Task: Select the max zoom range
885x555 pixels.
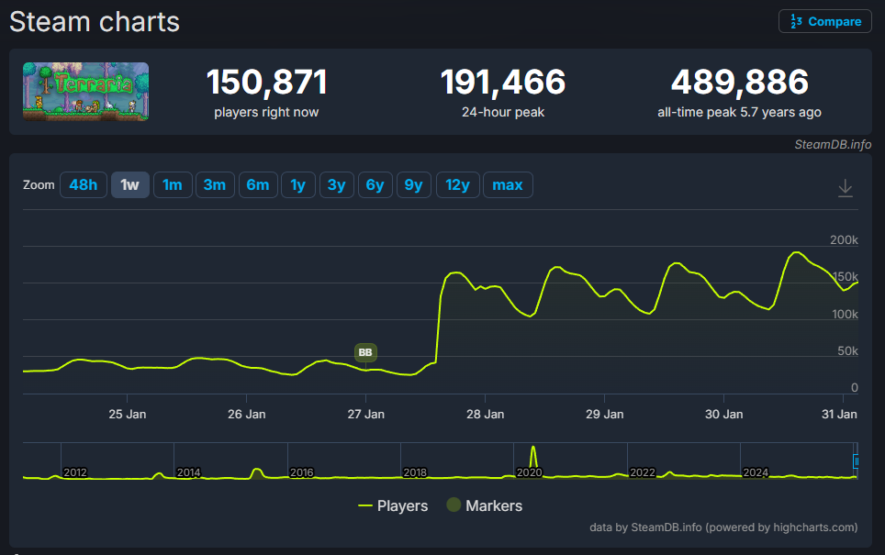Action: click(508, 184)
